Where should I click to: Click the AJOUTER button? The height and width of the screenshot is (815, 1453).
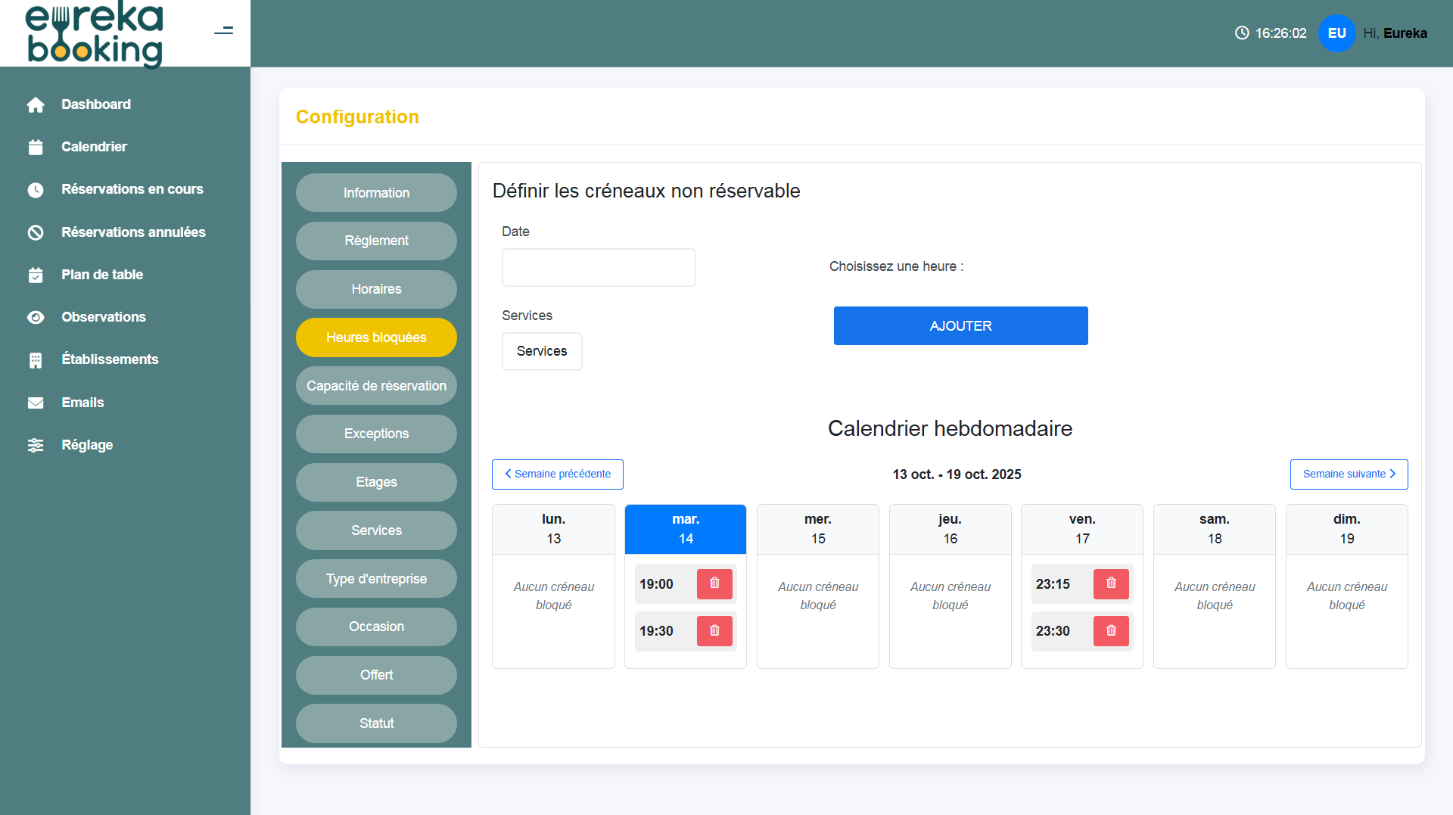point(960,325)
